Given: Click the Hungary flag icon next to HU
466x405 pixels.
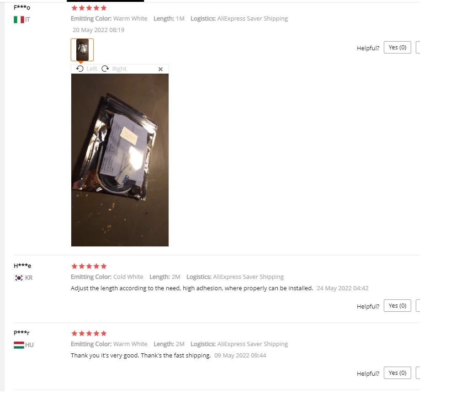Looking at the screenshot, I should (19, 345).
